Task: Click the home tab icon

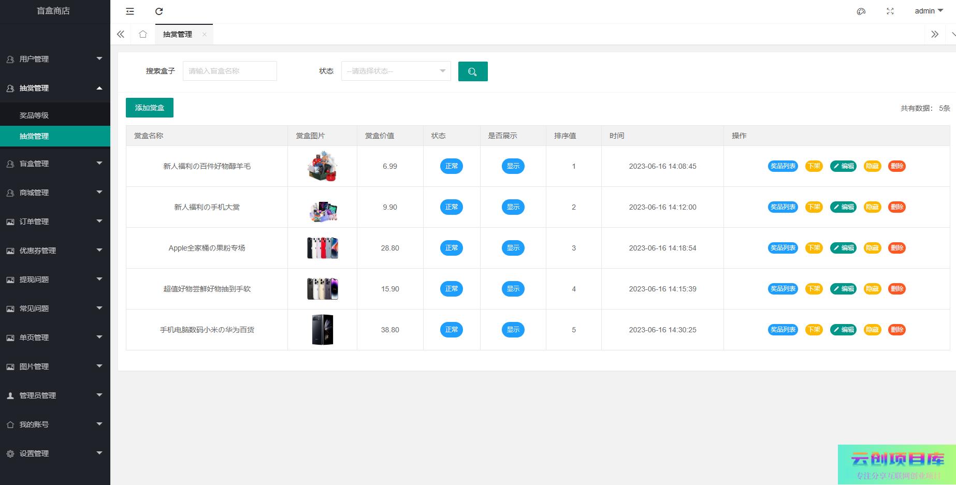Action: [x=143, y=34]
